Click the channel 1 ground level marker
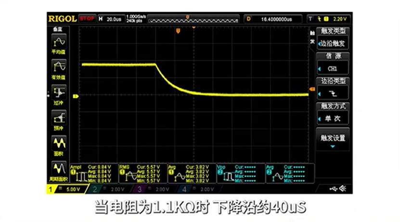 (x=76, y=96)
